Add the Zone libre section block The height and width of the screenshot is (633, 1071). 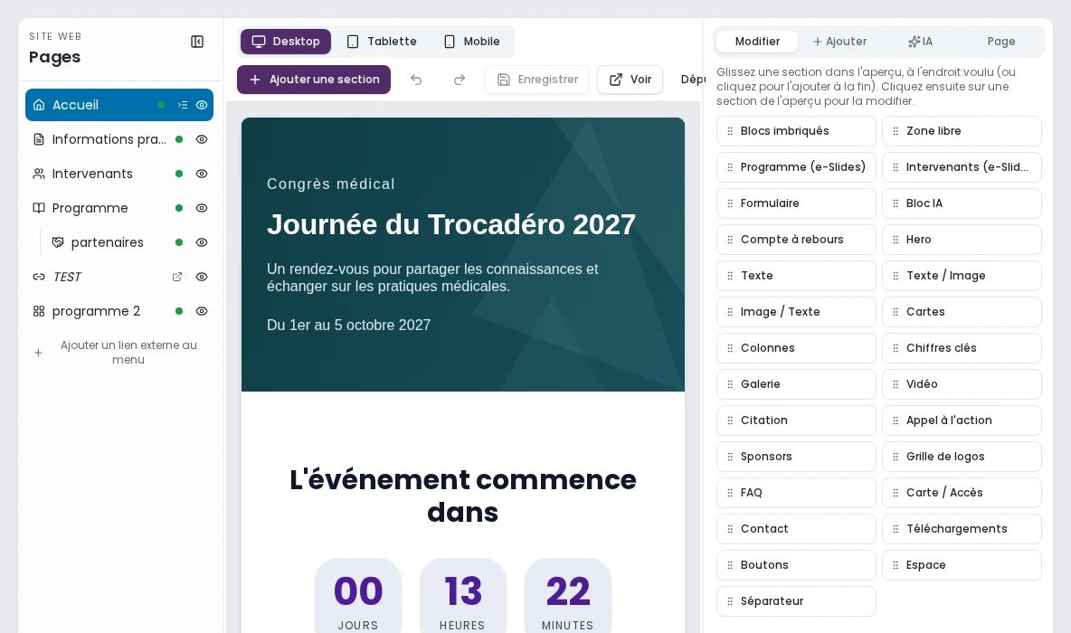(962, 131)
